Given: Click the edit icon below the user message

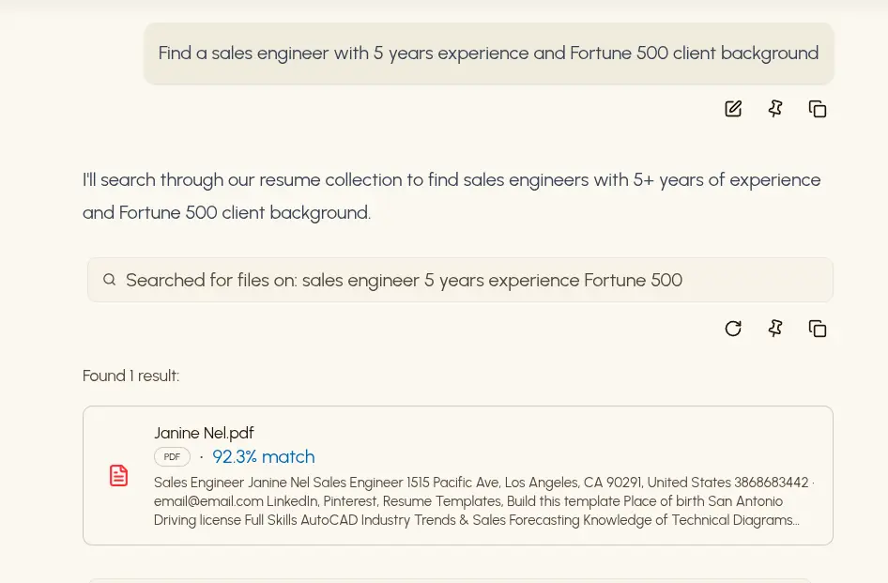Looking at the screenshot, I should tap(733, 109).
